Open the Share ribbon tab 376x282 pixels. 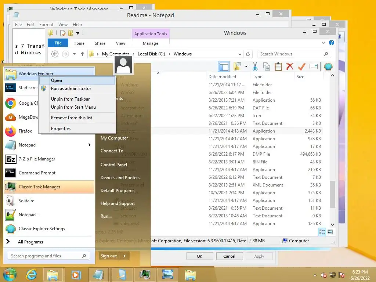100,43
